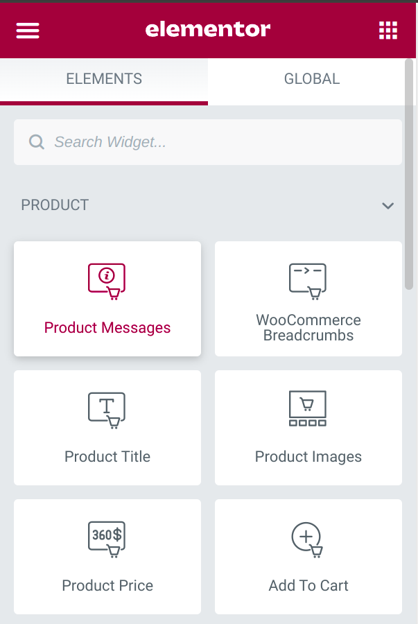Click the search magnifier icon
Image resolution: width=418 pixels, height=624 pixels.
tap(37, 141)
